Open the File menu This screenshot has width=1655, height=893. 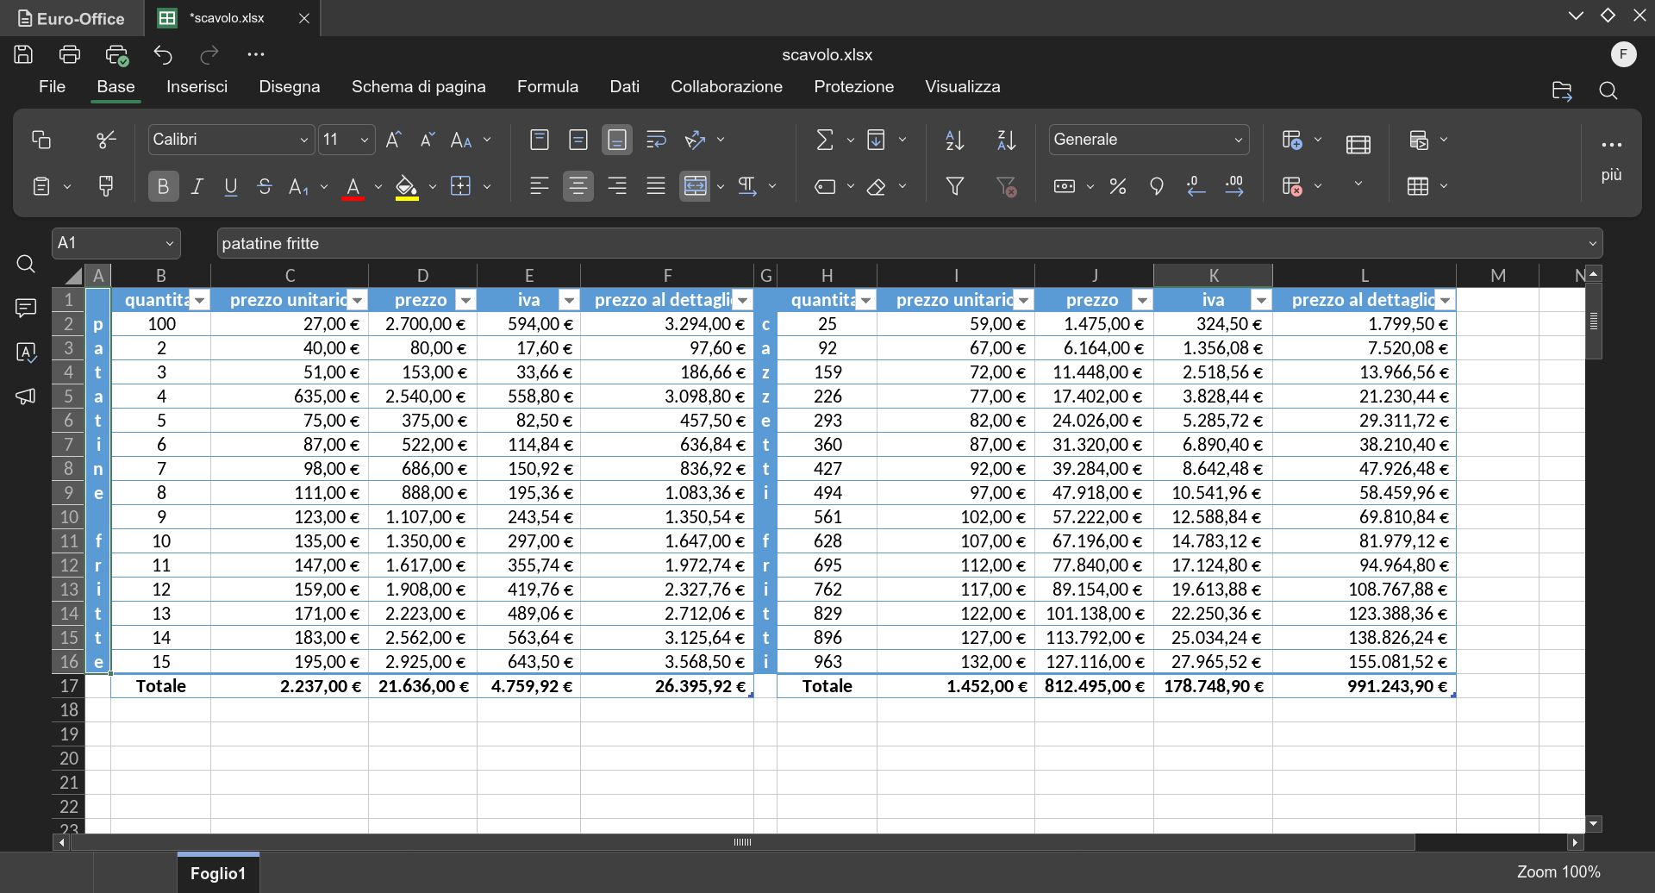[52, 87]
